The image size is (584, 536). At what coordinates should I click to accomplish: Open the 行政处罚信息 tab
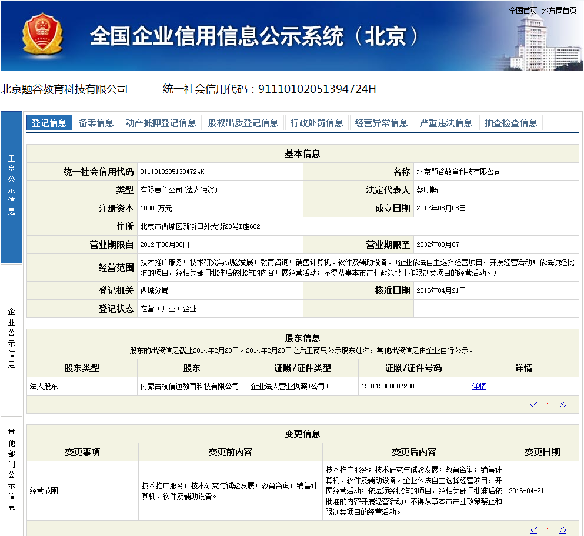pyautogui.click(x=317, y=123)
